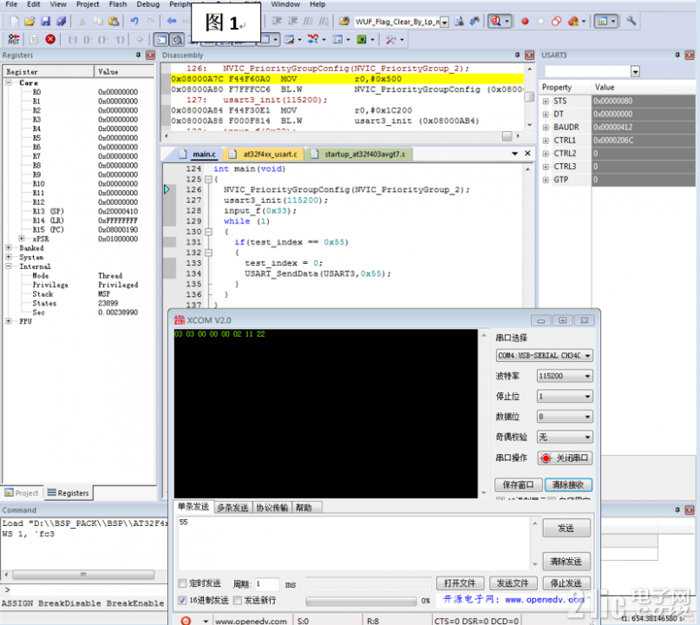Expand the STS property in USART3 panel
The image size is (700, 625).
tap(546, 101)
